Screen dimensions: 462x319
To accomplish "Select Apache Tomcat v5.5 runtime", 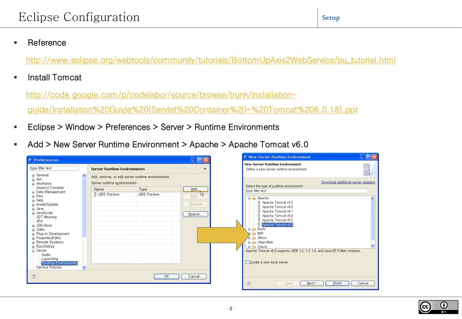I will pos(278,220).
